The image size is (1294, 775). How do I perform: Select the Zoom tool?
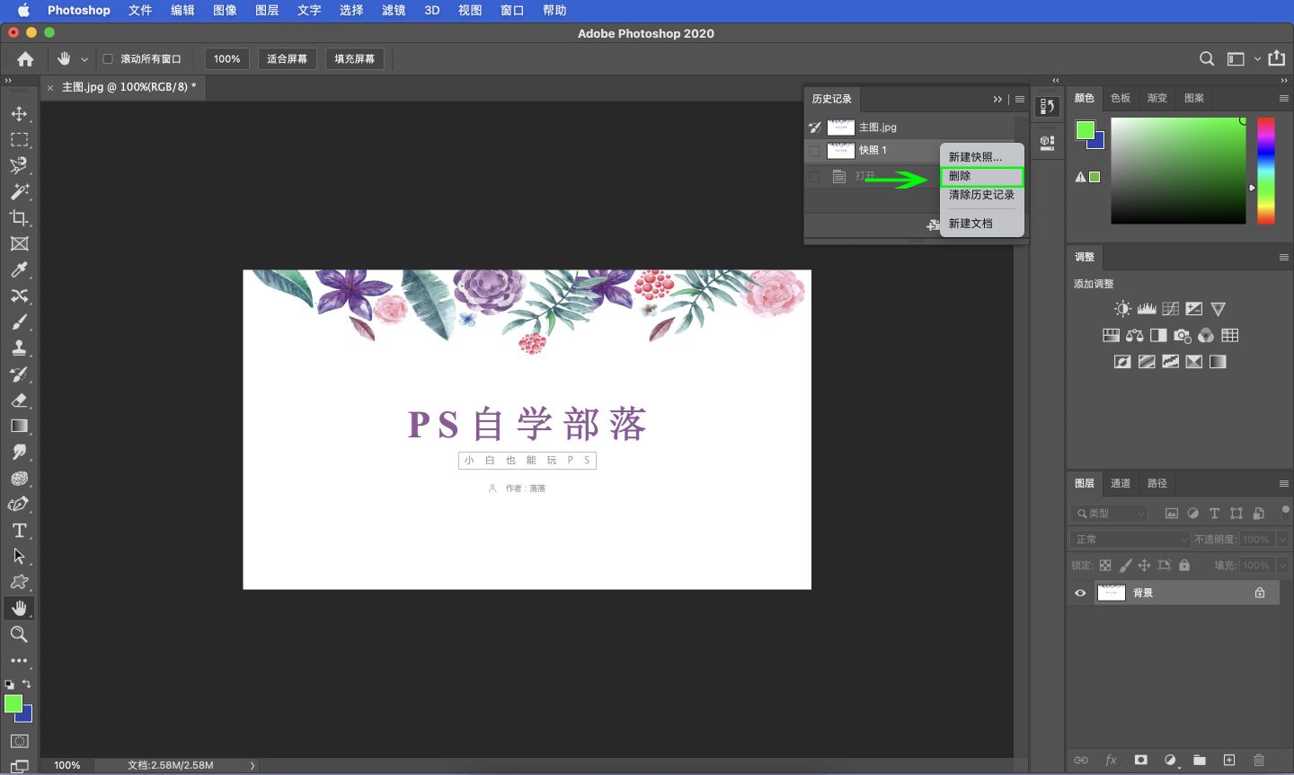click(20, 634)
